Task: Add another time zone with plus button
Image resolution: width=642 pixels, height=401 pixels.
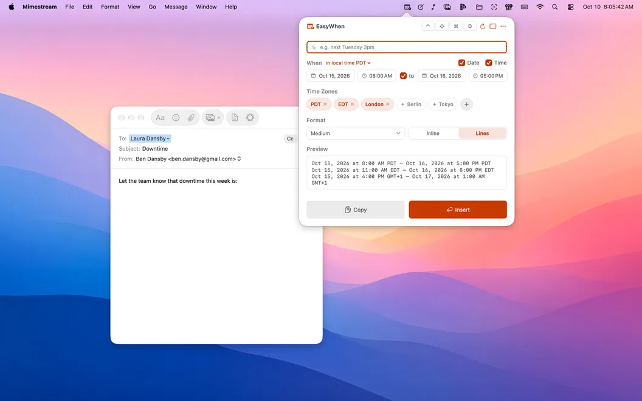Action: [466, 105]
